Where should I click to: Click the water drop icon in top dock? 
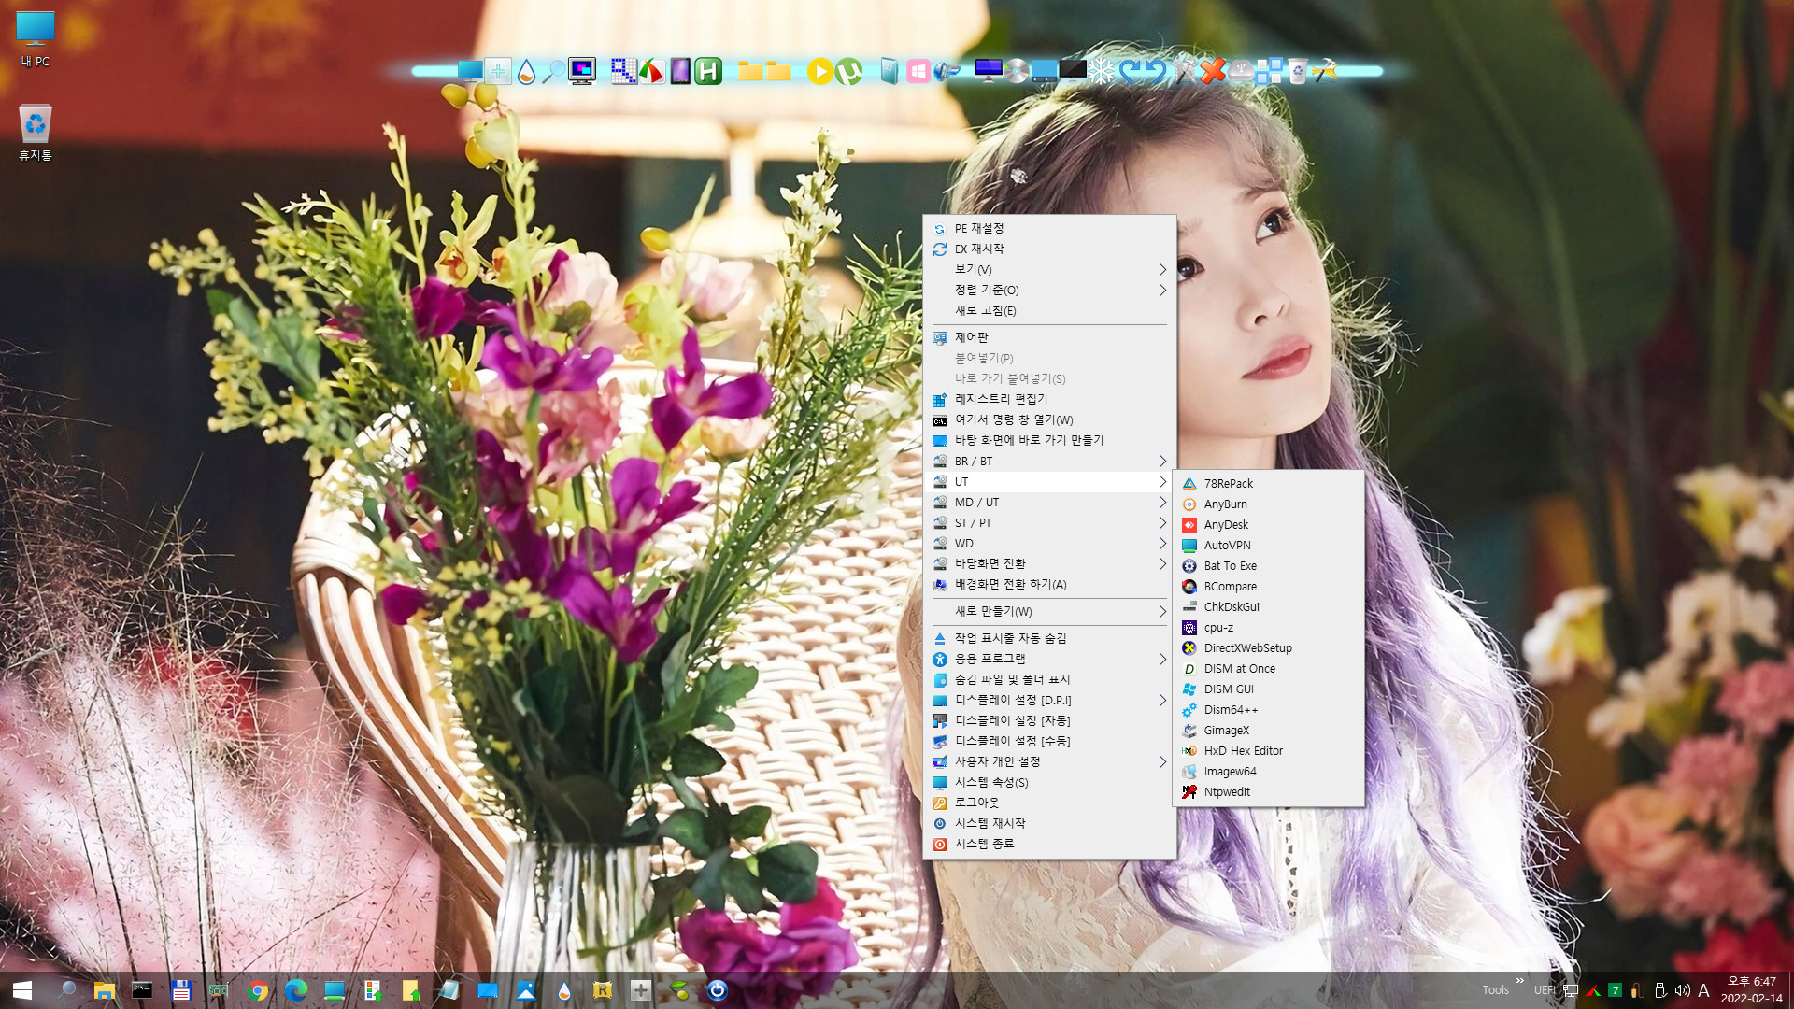tap(526, 71)
